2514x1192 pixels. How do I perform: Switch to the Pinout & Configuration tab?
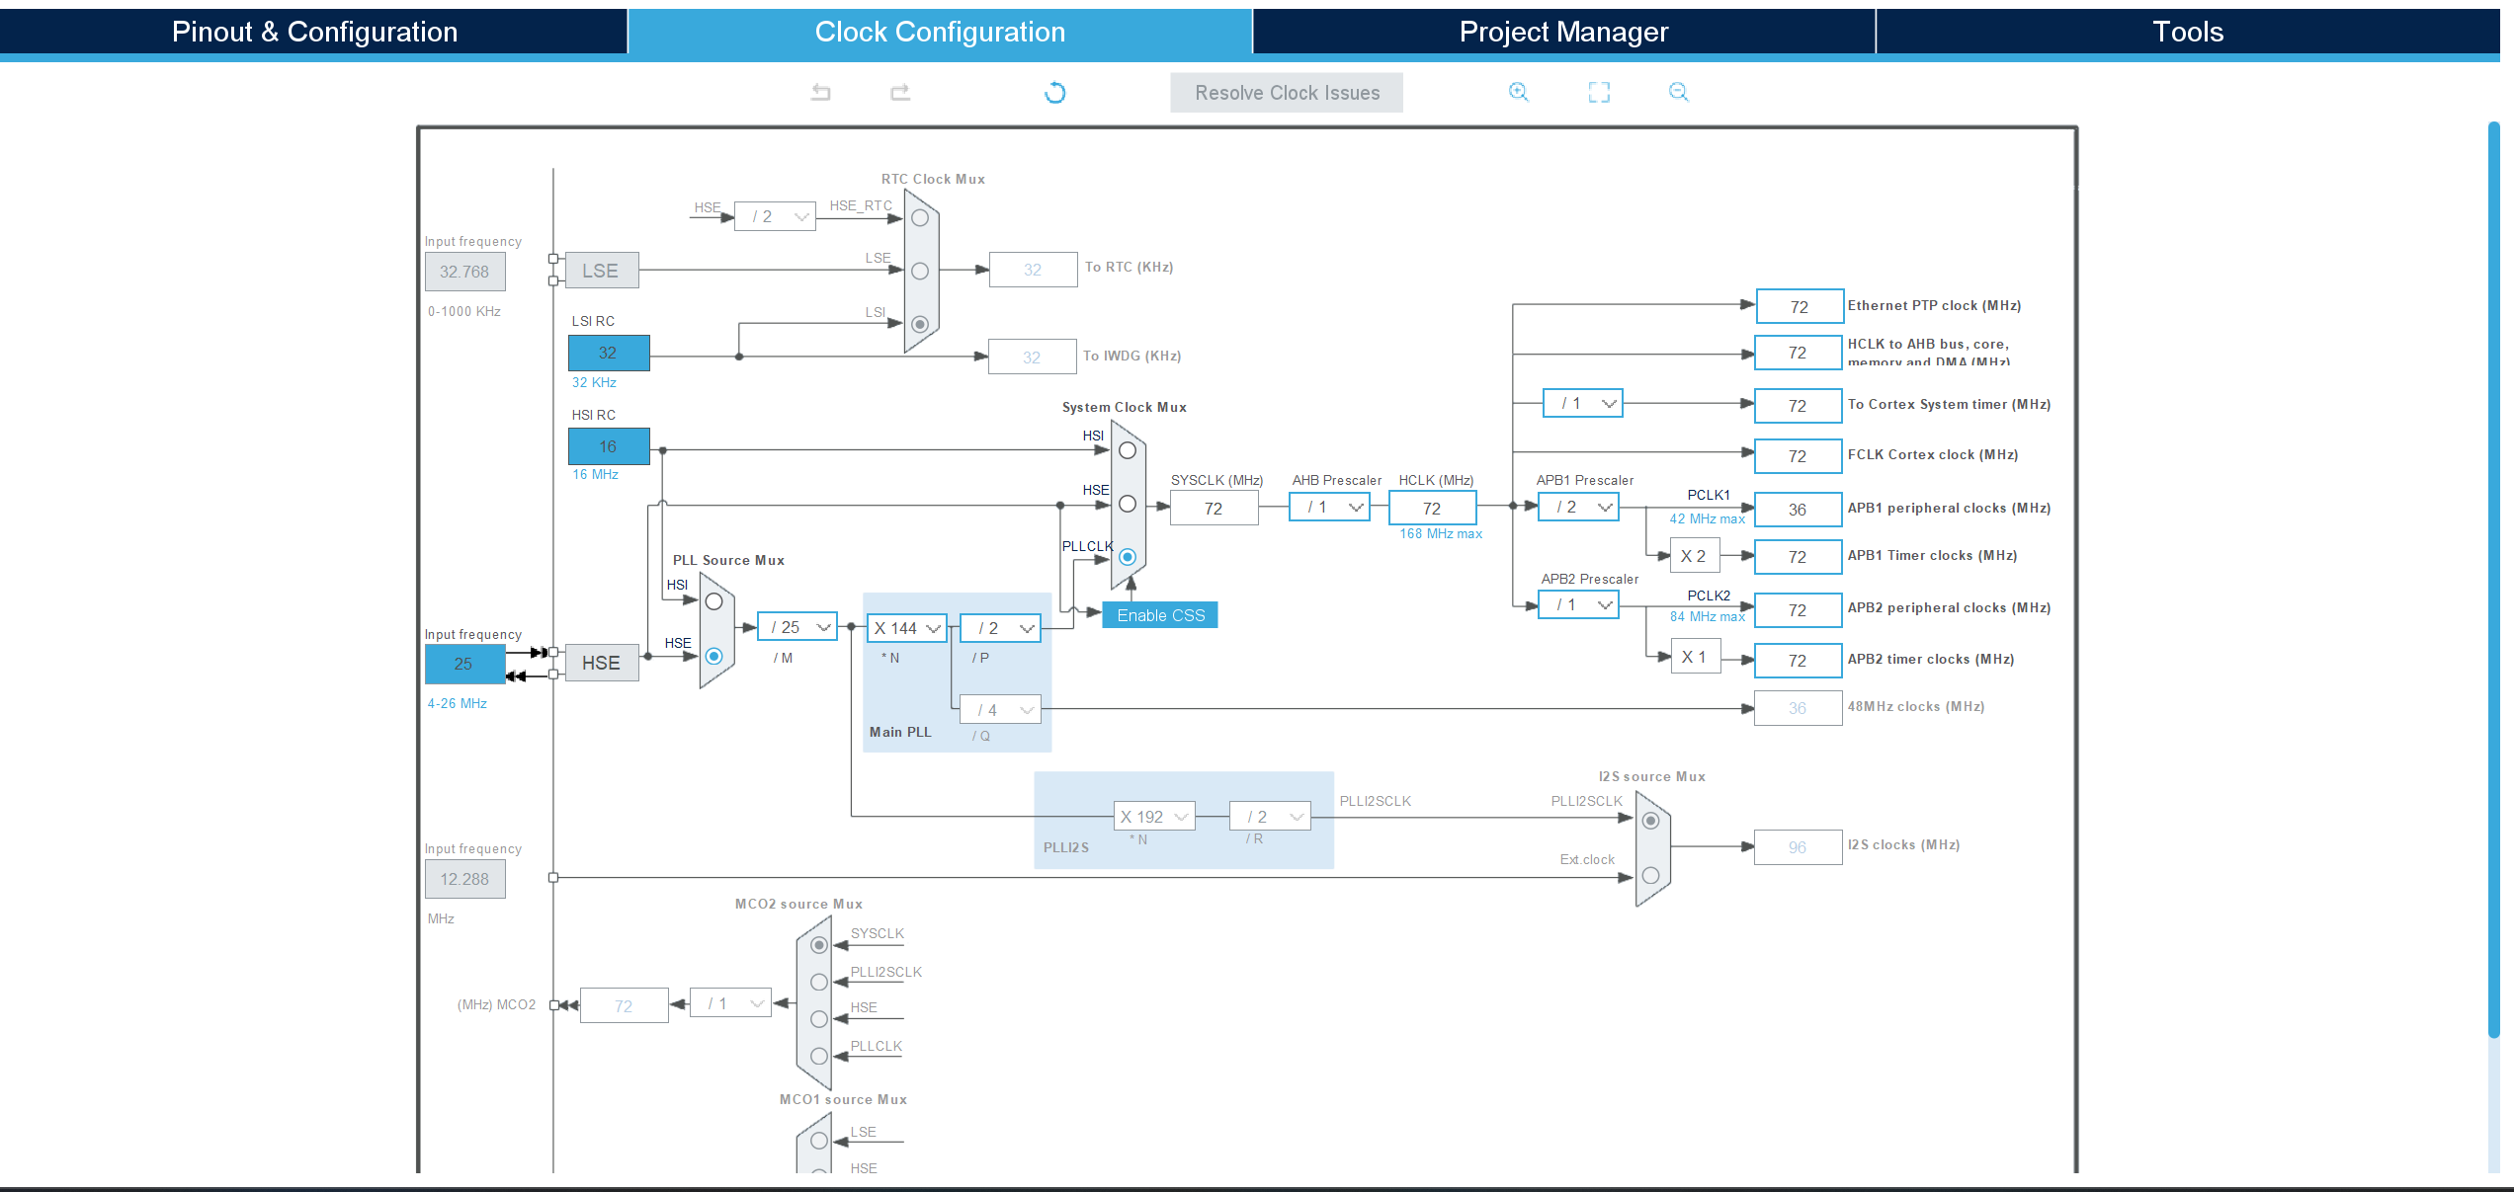coord(314,31)
